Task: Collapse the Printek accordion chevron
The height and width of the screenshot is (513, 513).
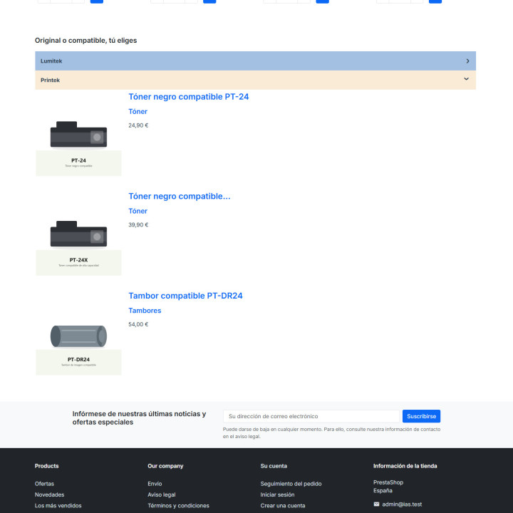Action: coord(466,79)
